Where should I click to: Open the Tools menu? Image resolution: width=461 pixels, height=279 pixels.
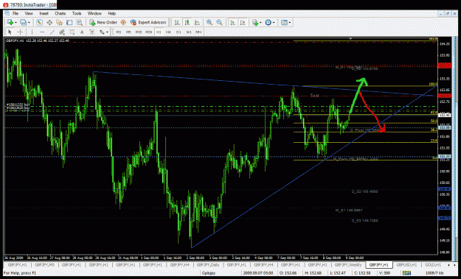click(x=77, y=13)
